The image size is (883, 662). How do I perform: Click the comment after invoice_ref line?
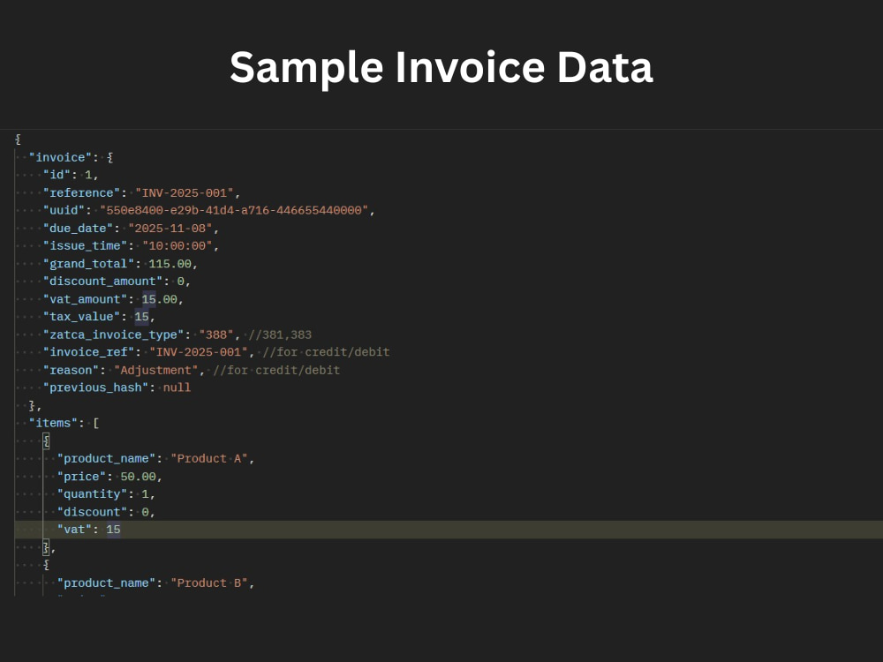pos(326,352)
